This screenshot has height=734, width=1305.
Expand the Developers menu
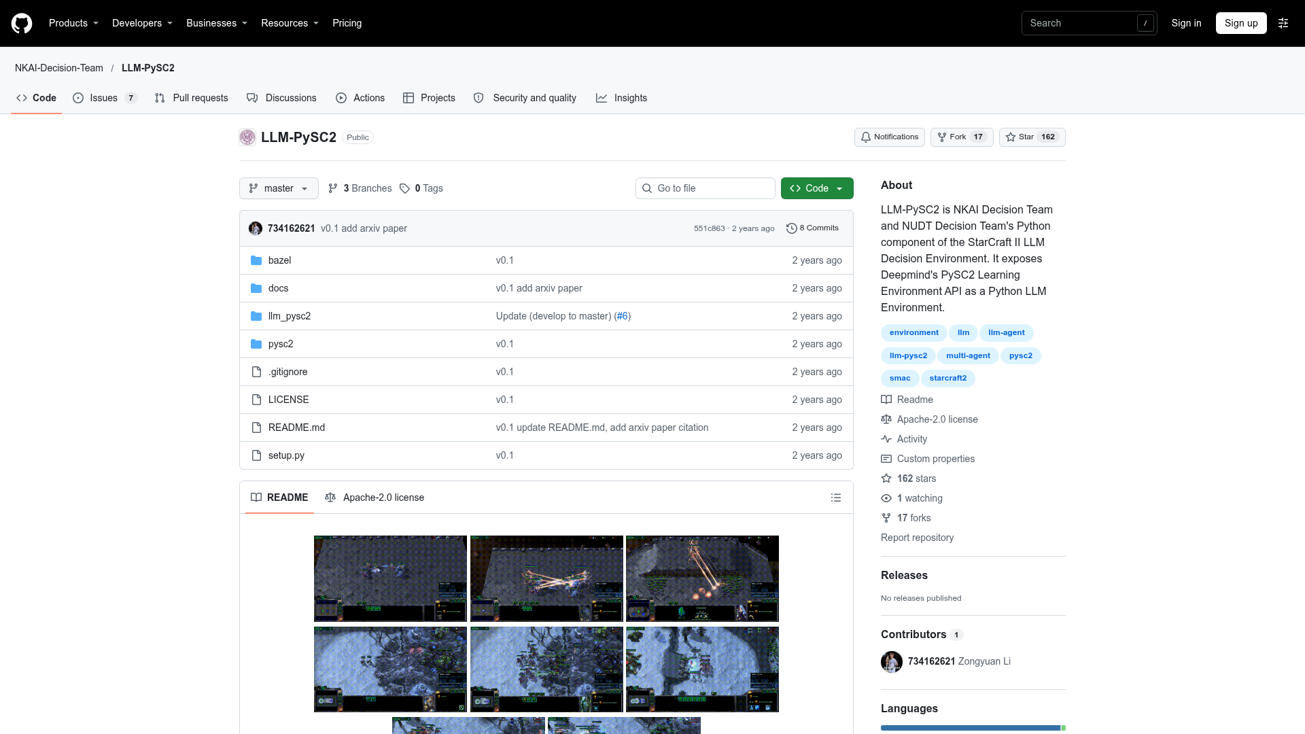coord(142,23)
